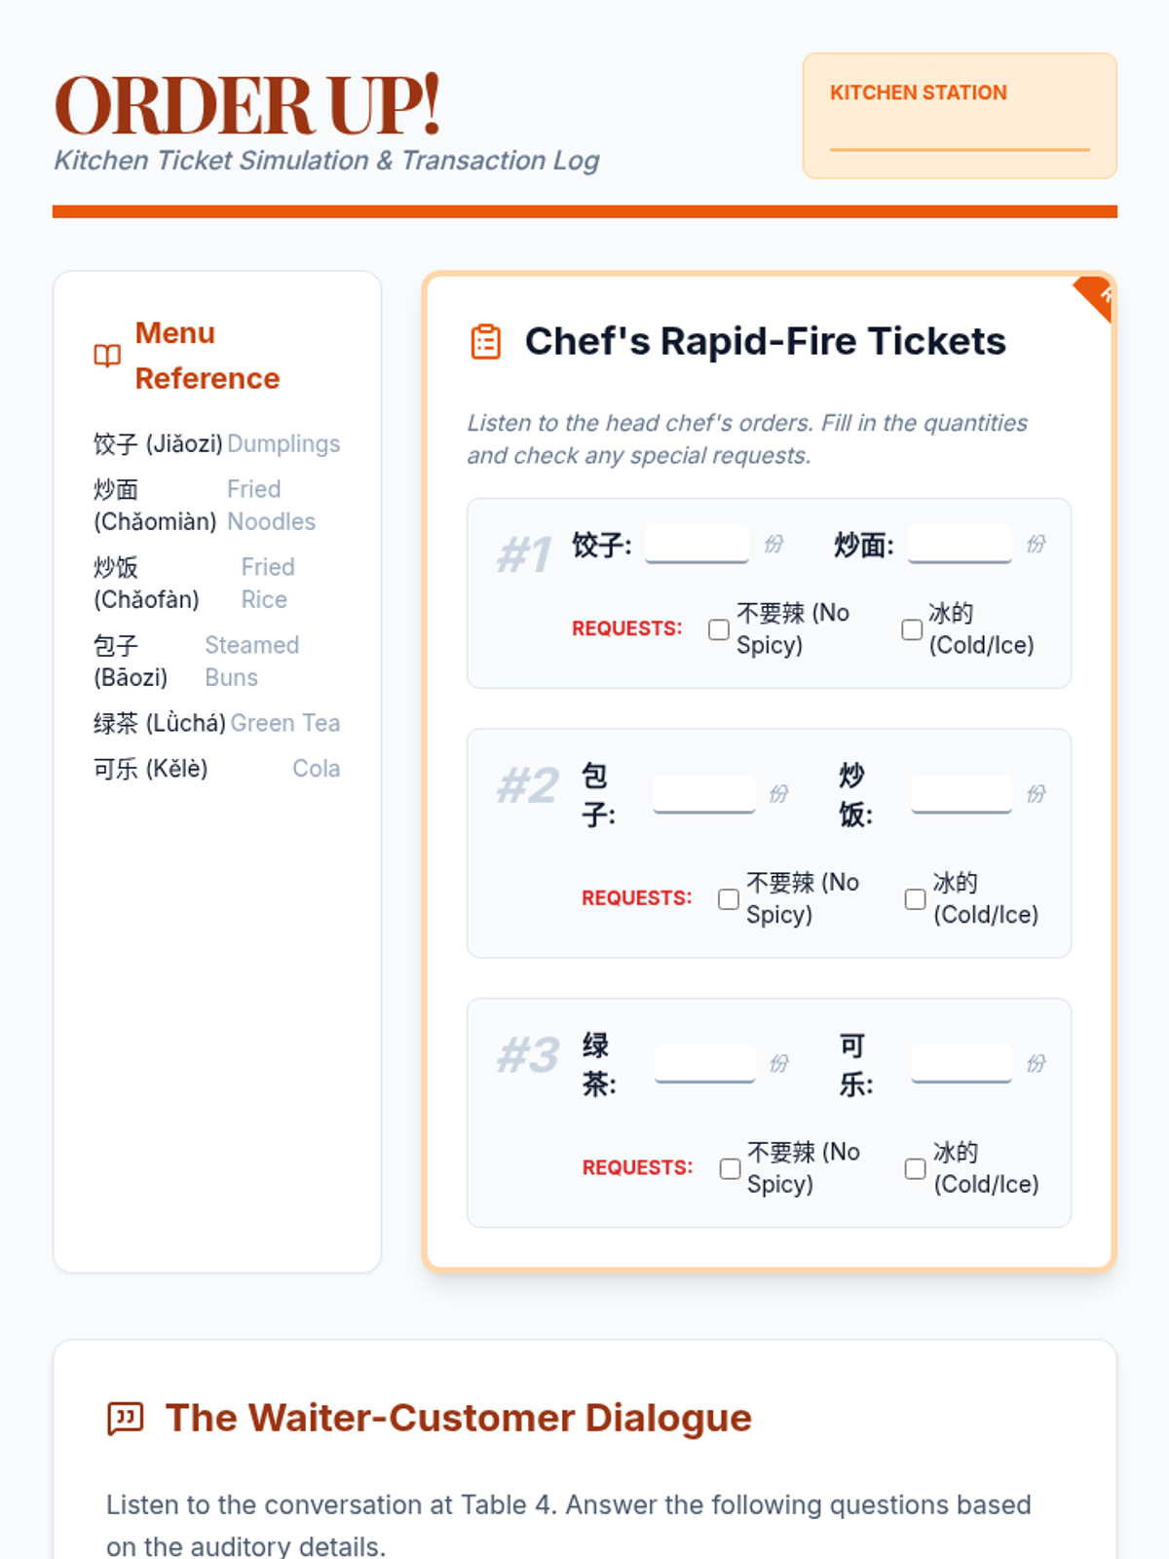1169x1559 pixels.
Task: Click the 绿茶 quantity input in ticket #3
Action: [705, 1063]
